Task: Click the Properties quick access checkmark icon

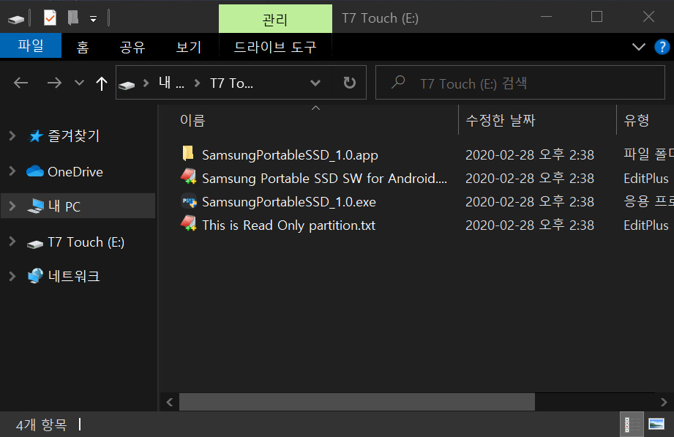Action: click(50, 18)
